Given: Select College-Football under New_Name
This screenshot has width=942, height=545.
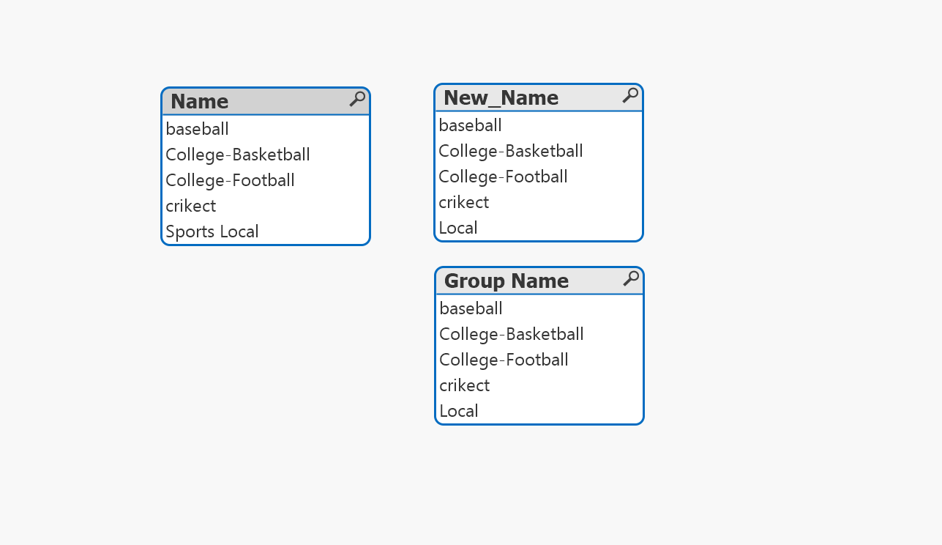Looking at the screenshot, I should 503,177.
